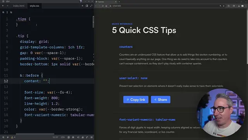Click the browser home icon
The width and height of the screenshot is (248, 140).
coord(106,6)
